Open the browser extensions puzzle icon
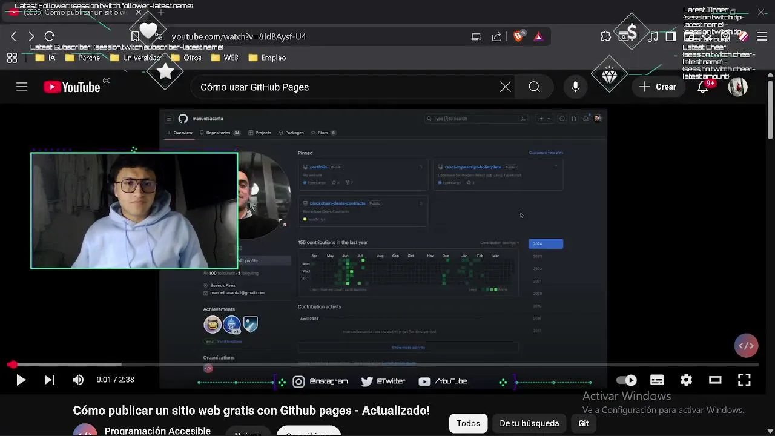Image resolution: width=775 pixels, height=436 pixels. point(605,37)
